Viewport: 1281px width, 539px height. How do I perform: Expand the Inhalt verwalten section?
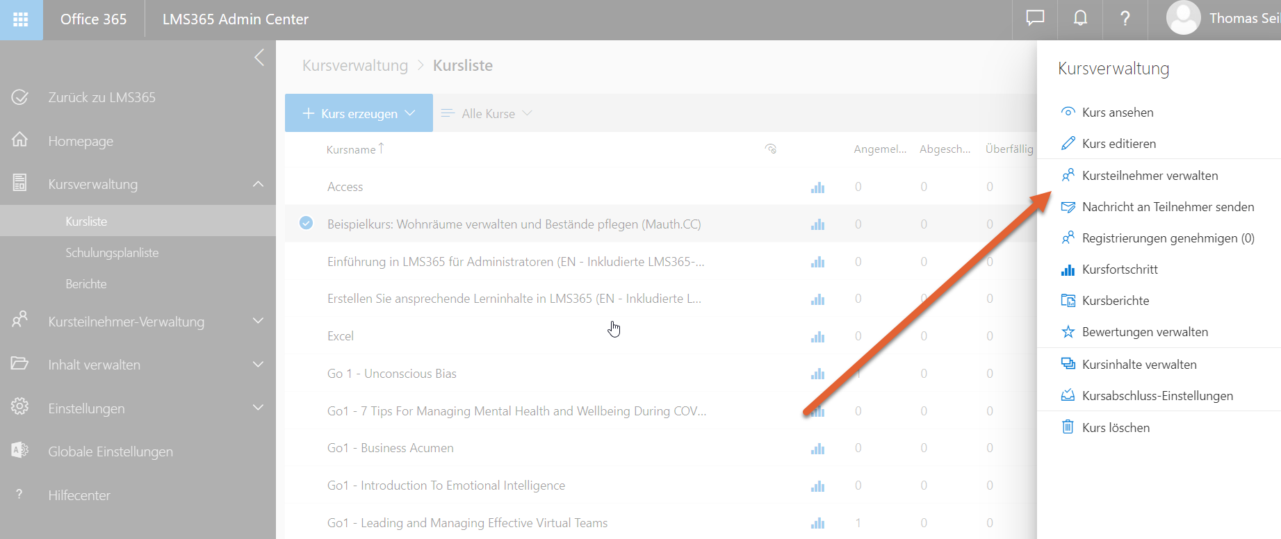pos(258,365)
